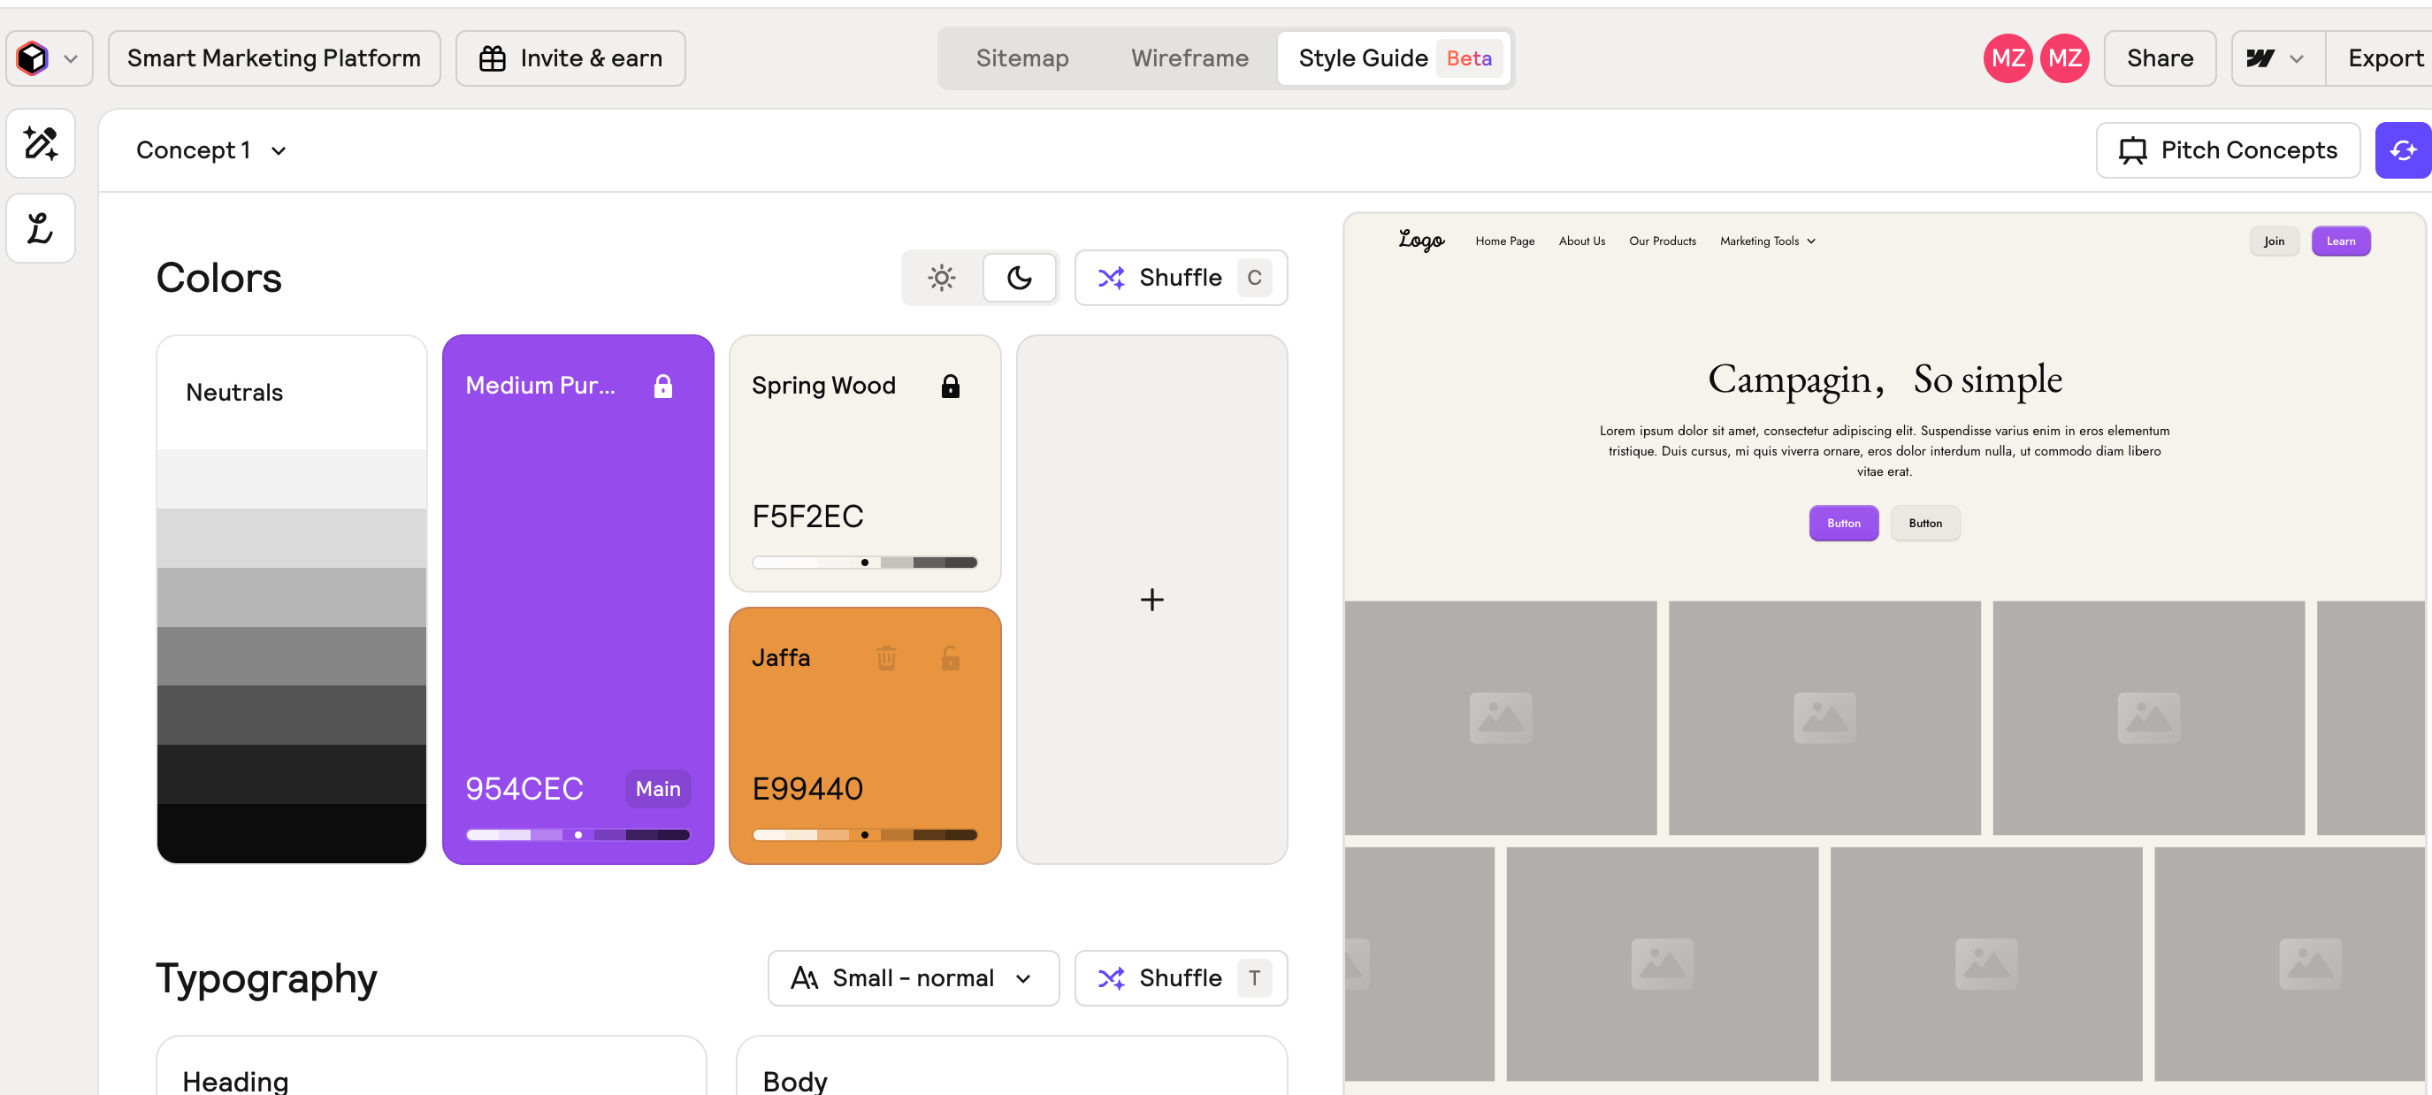
Task: Open the Relume cube logo menu
Action: click(33, 58)
